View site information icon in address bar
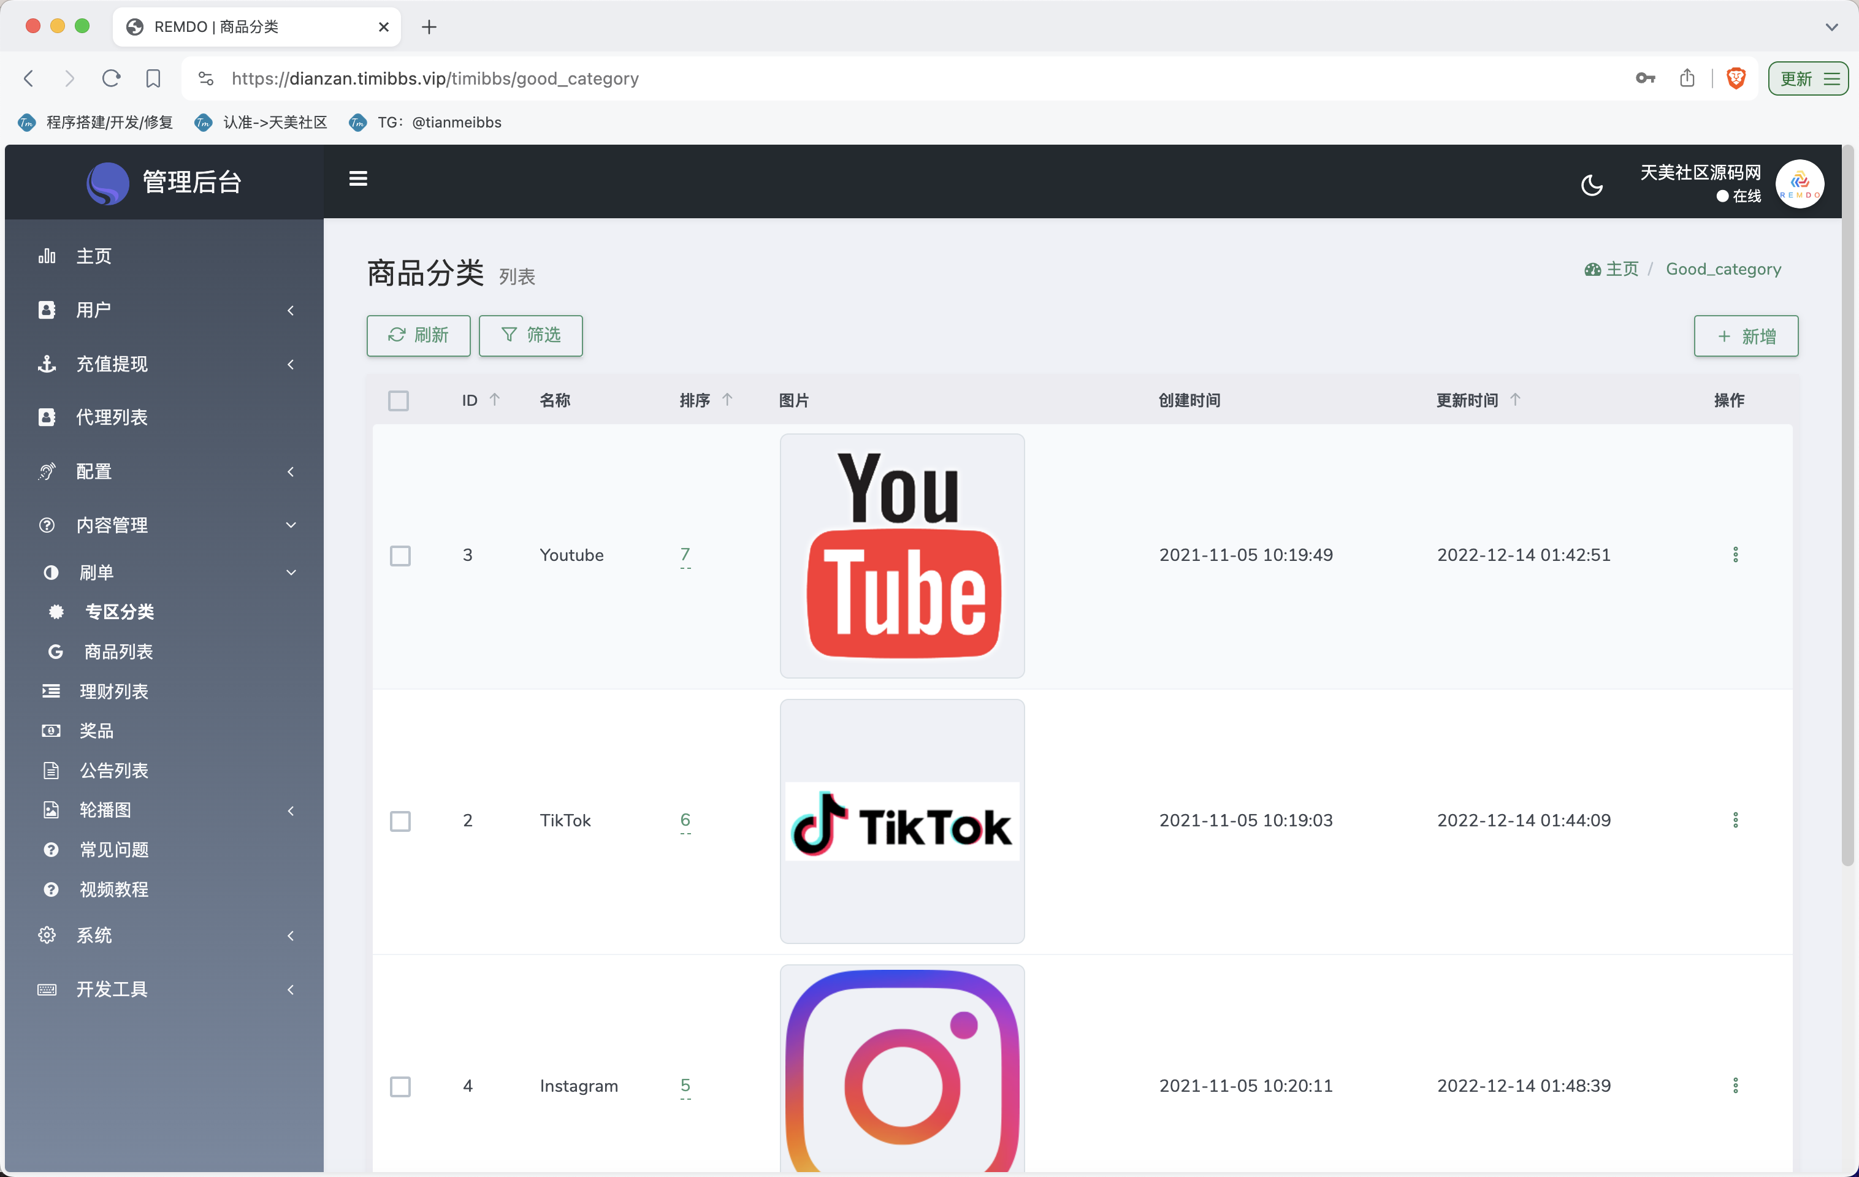This screenshot has width=1859, height=1177. point(205,78)
